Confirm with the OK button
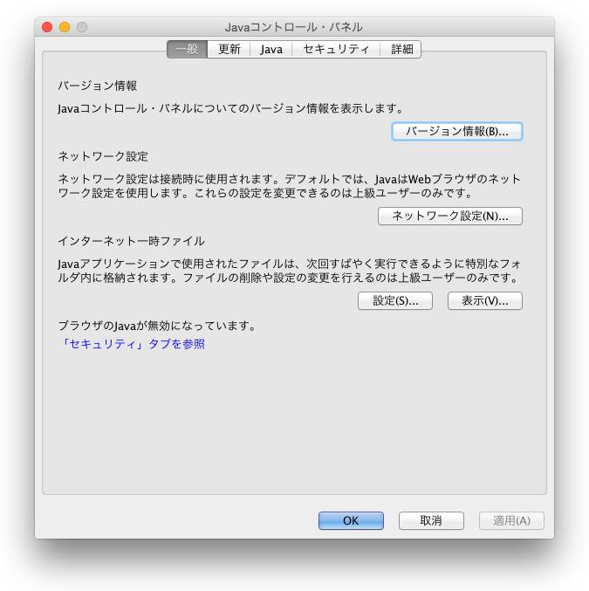 (351, 520)
